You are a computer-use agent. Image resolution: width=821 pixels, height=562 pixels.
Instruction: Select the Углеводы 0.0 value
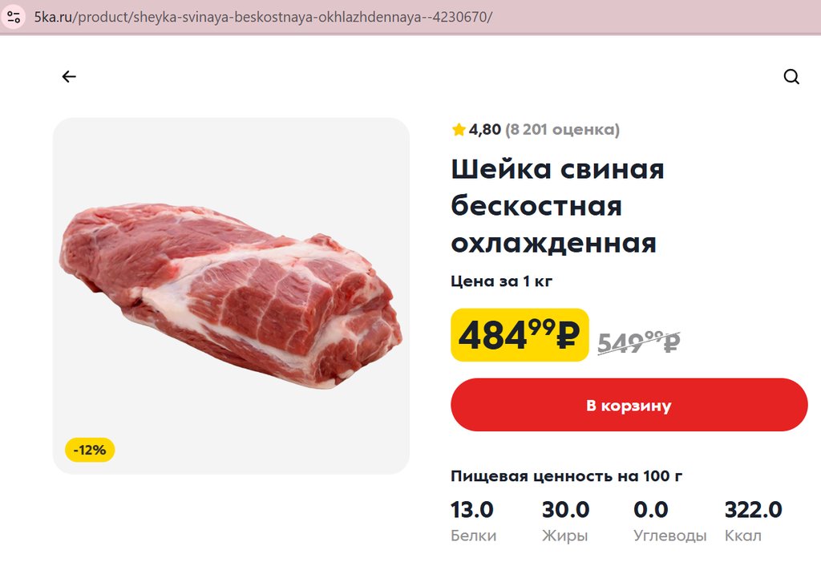tap(651, 510)
